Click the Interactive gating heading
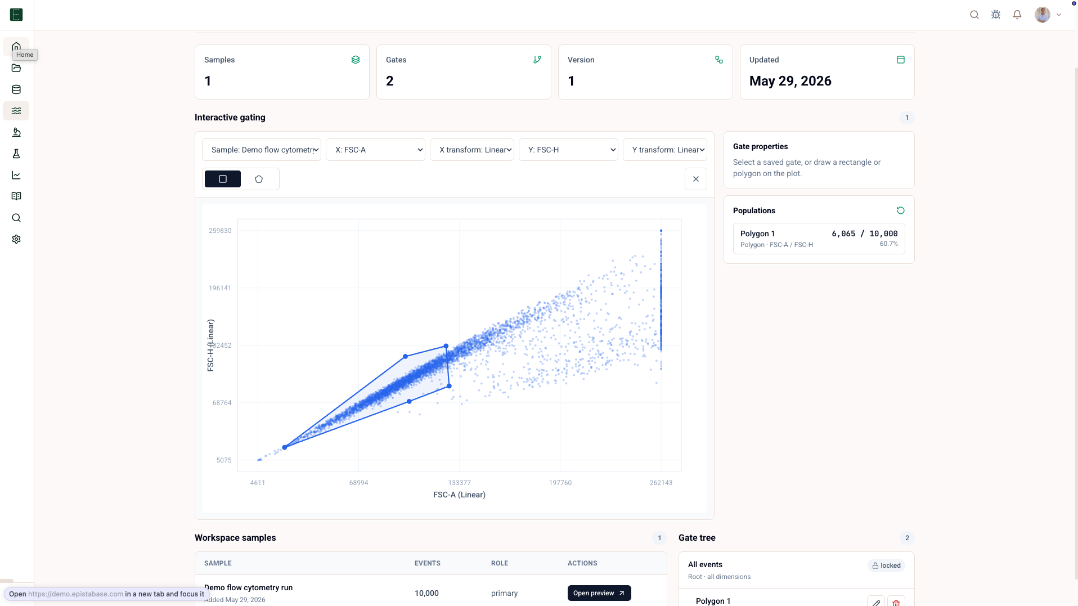 (230, 118)
